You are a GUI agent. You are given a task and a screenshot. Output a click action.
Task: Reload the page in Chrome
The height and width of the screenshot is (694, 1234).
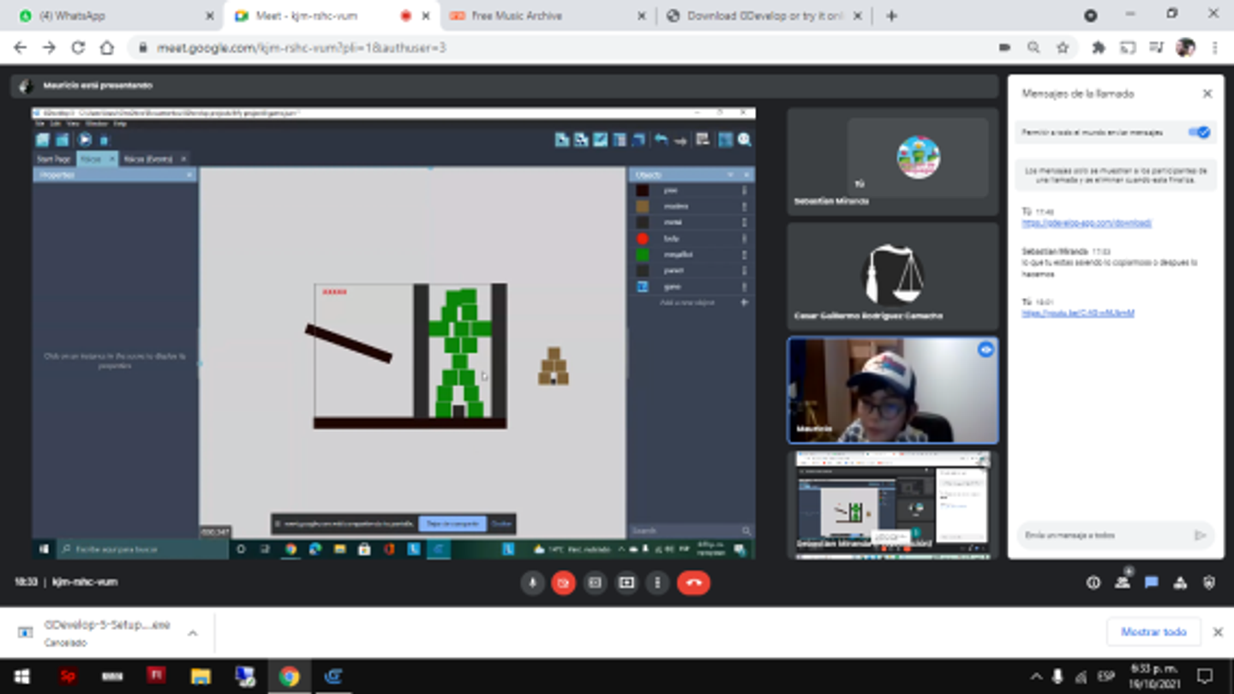click(x=78, y=48)
